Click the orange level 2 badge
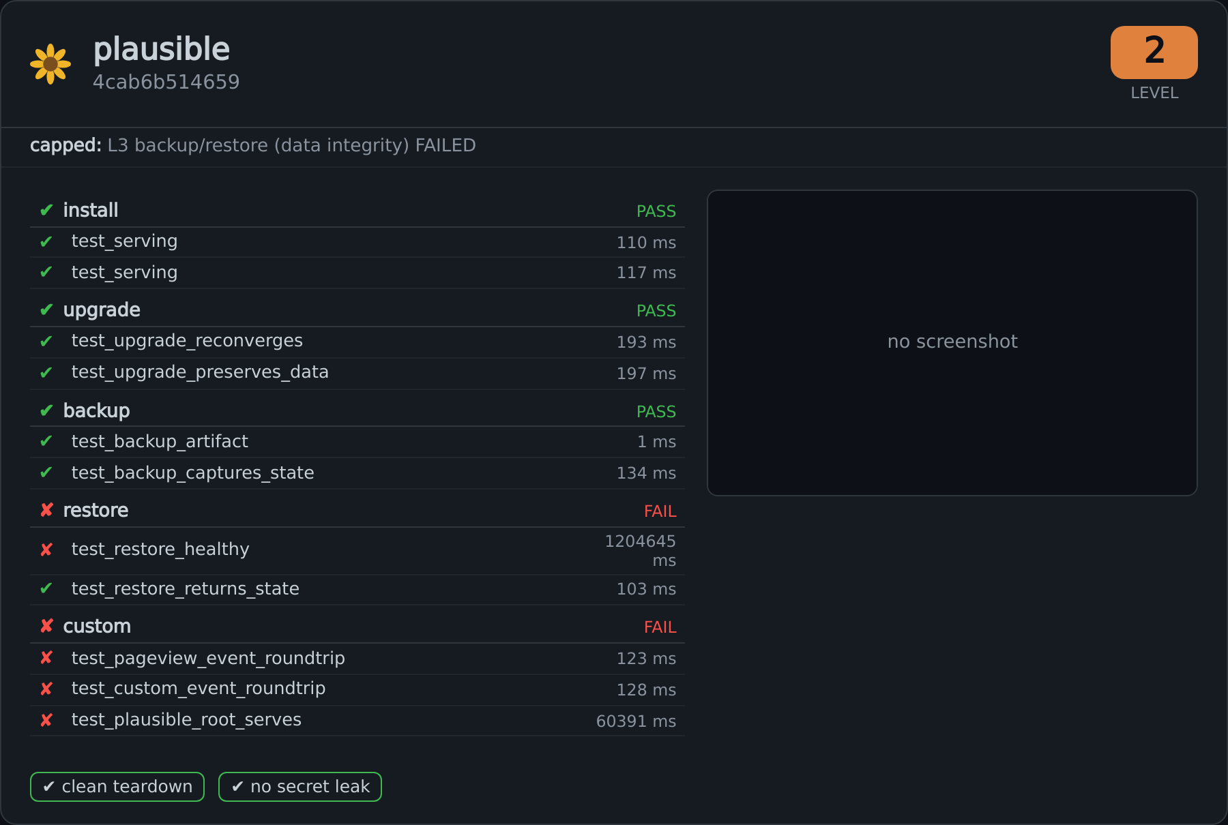The image size is (1228, 825). [x=1154, y=52]
